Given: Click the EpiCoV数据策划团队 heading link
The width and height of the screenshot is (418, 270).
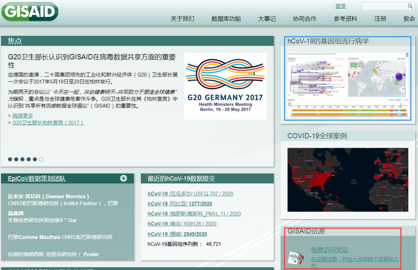Looking at the screenshot, I should point(37,178).
